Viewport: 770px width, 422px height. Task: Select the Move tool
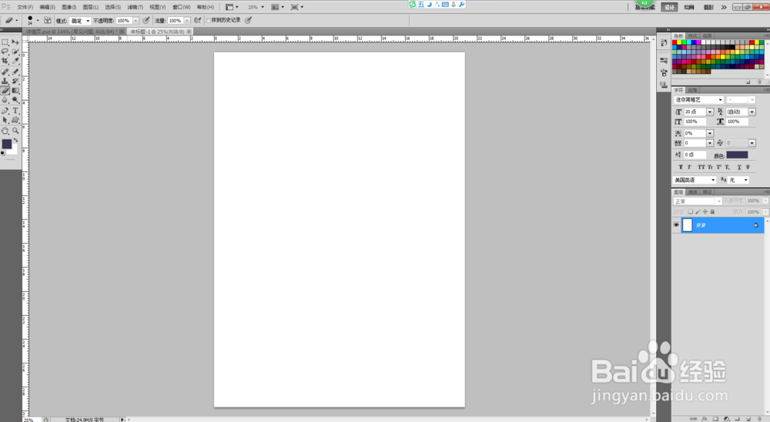pyautogui.click(x=15, y=42)
